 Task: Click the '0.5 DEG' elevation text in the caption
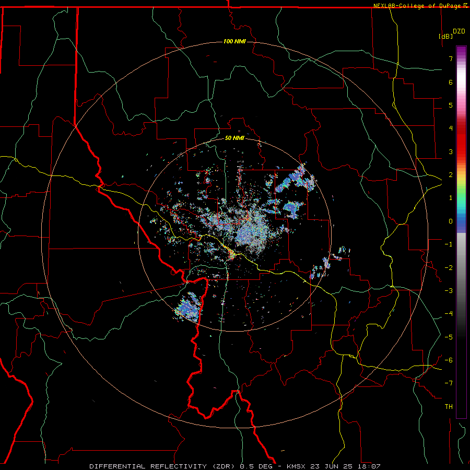click(x=256, y=466)
